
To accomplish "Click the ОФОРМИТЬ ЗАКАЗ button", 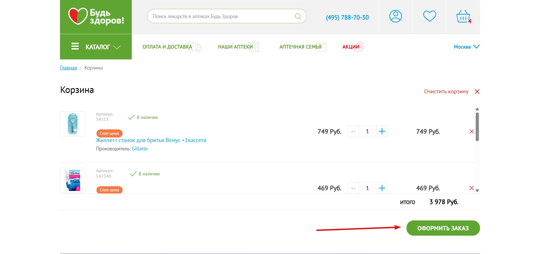I will click(443, 228).
